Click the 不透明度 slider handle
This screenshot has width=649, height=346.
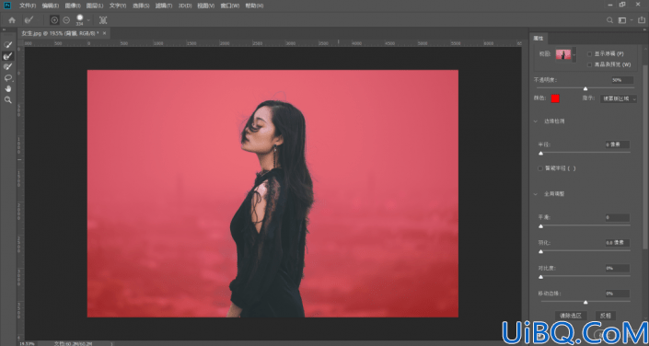coord(585,88)
